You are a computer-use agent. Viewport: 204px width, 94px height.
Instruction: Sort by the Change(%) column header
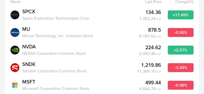(x=184, y=2)
